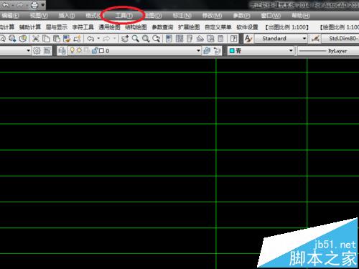Open the Markup Set Manager icon

210,39
